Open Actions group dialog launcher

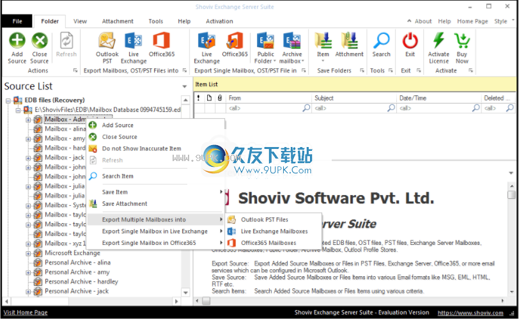pos(75,70)
